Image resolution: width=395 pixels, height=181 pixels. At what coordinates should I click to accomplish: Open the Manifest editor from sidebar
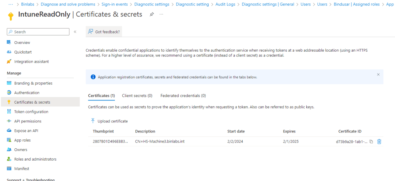point(22,169)
